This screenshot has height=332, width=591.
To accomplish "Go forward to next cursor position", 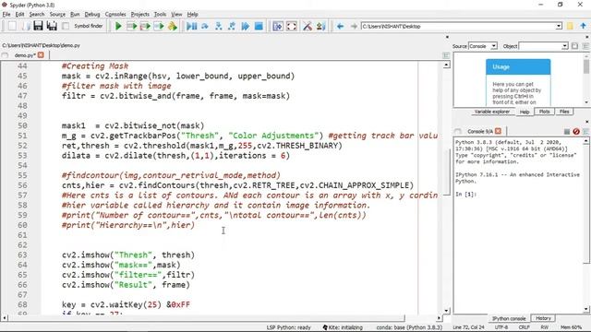I will point(354,26).
